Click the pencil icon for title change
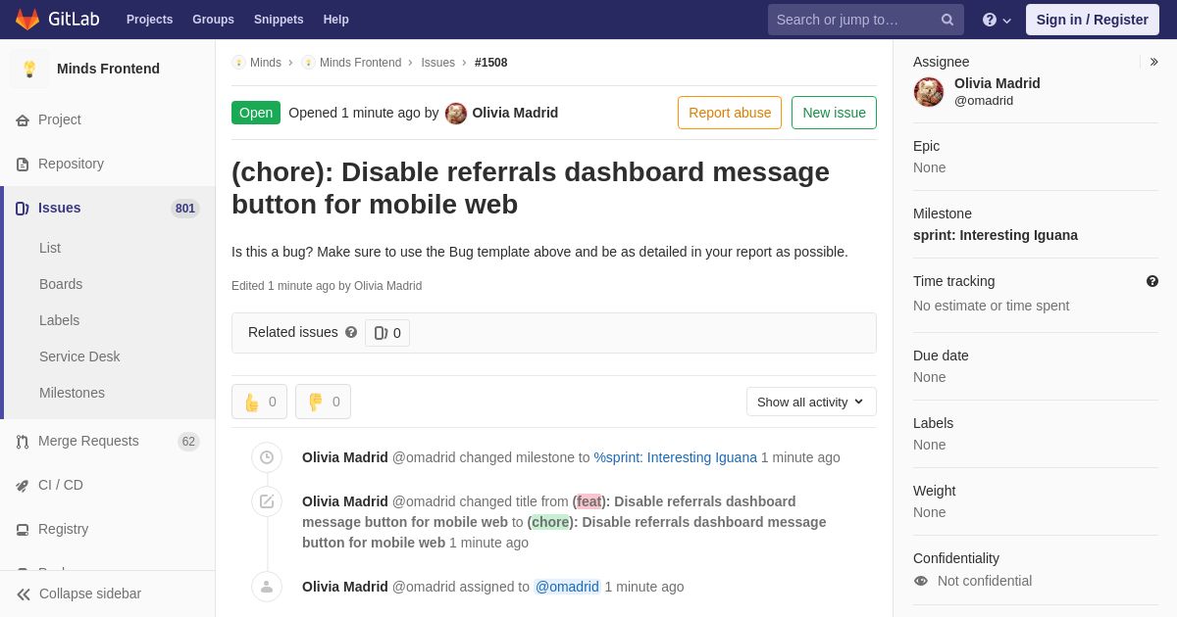This screenshot has width=1177, height=617. click(267, 501)
